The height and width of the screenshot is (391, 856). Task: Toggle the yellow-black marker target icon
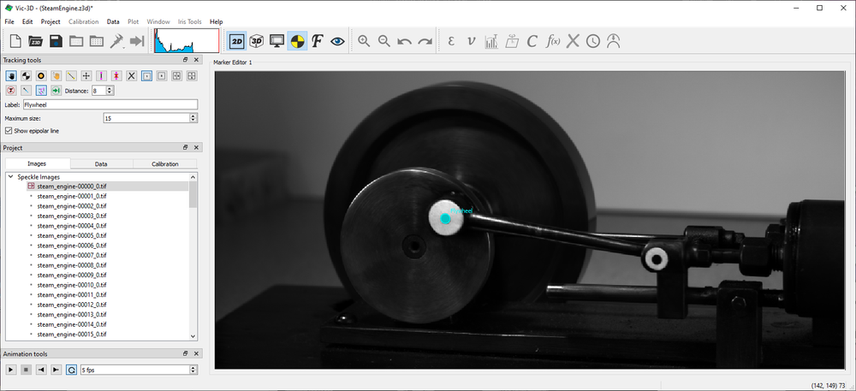coord(297,41)
